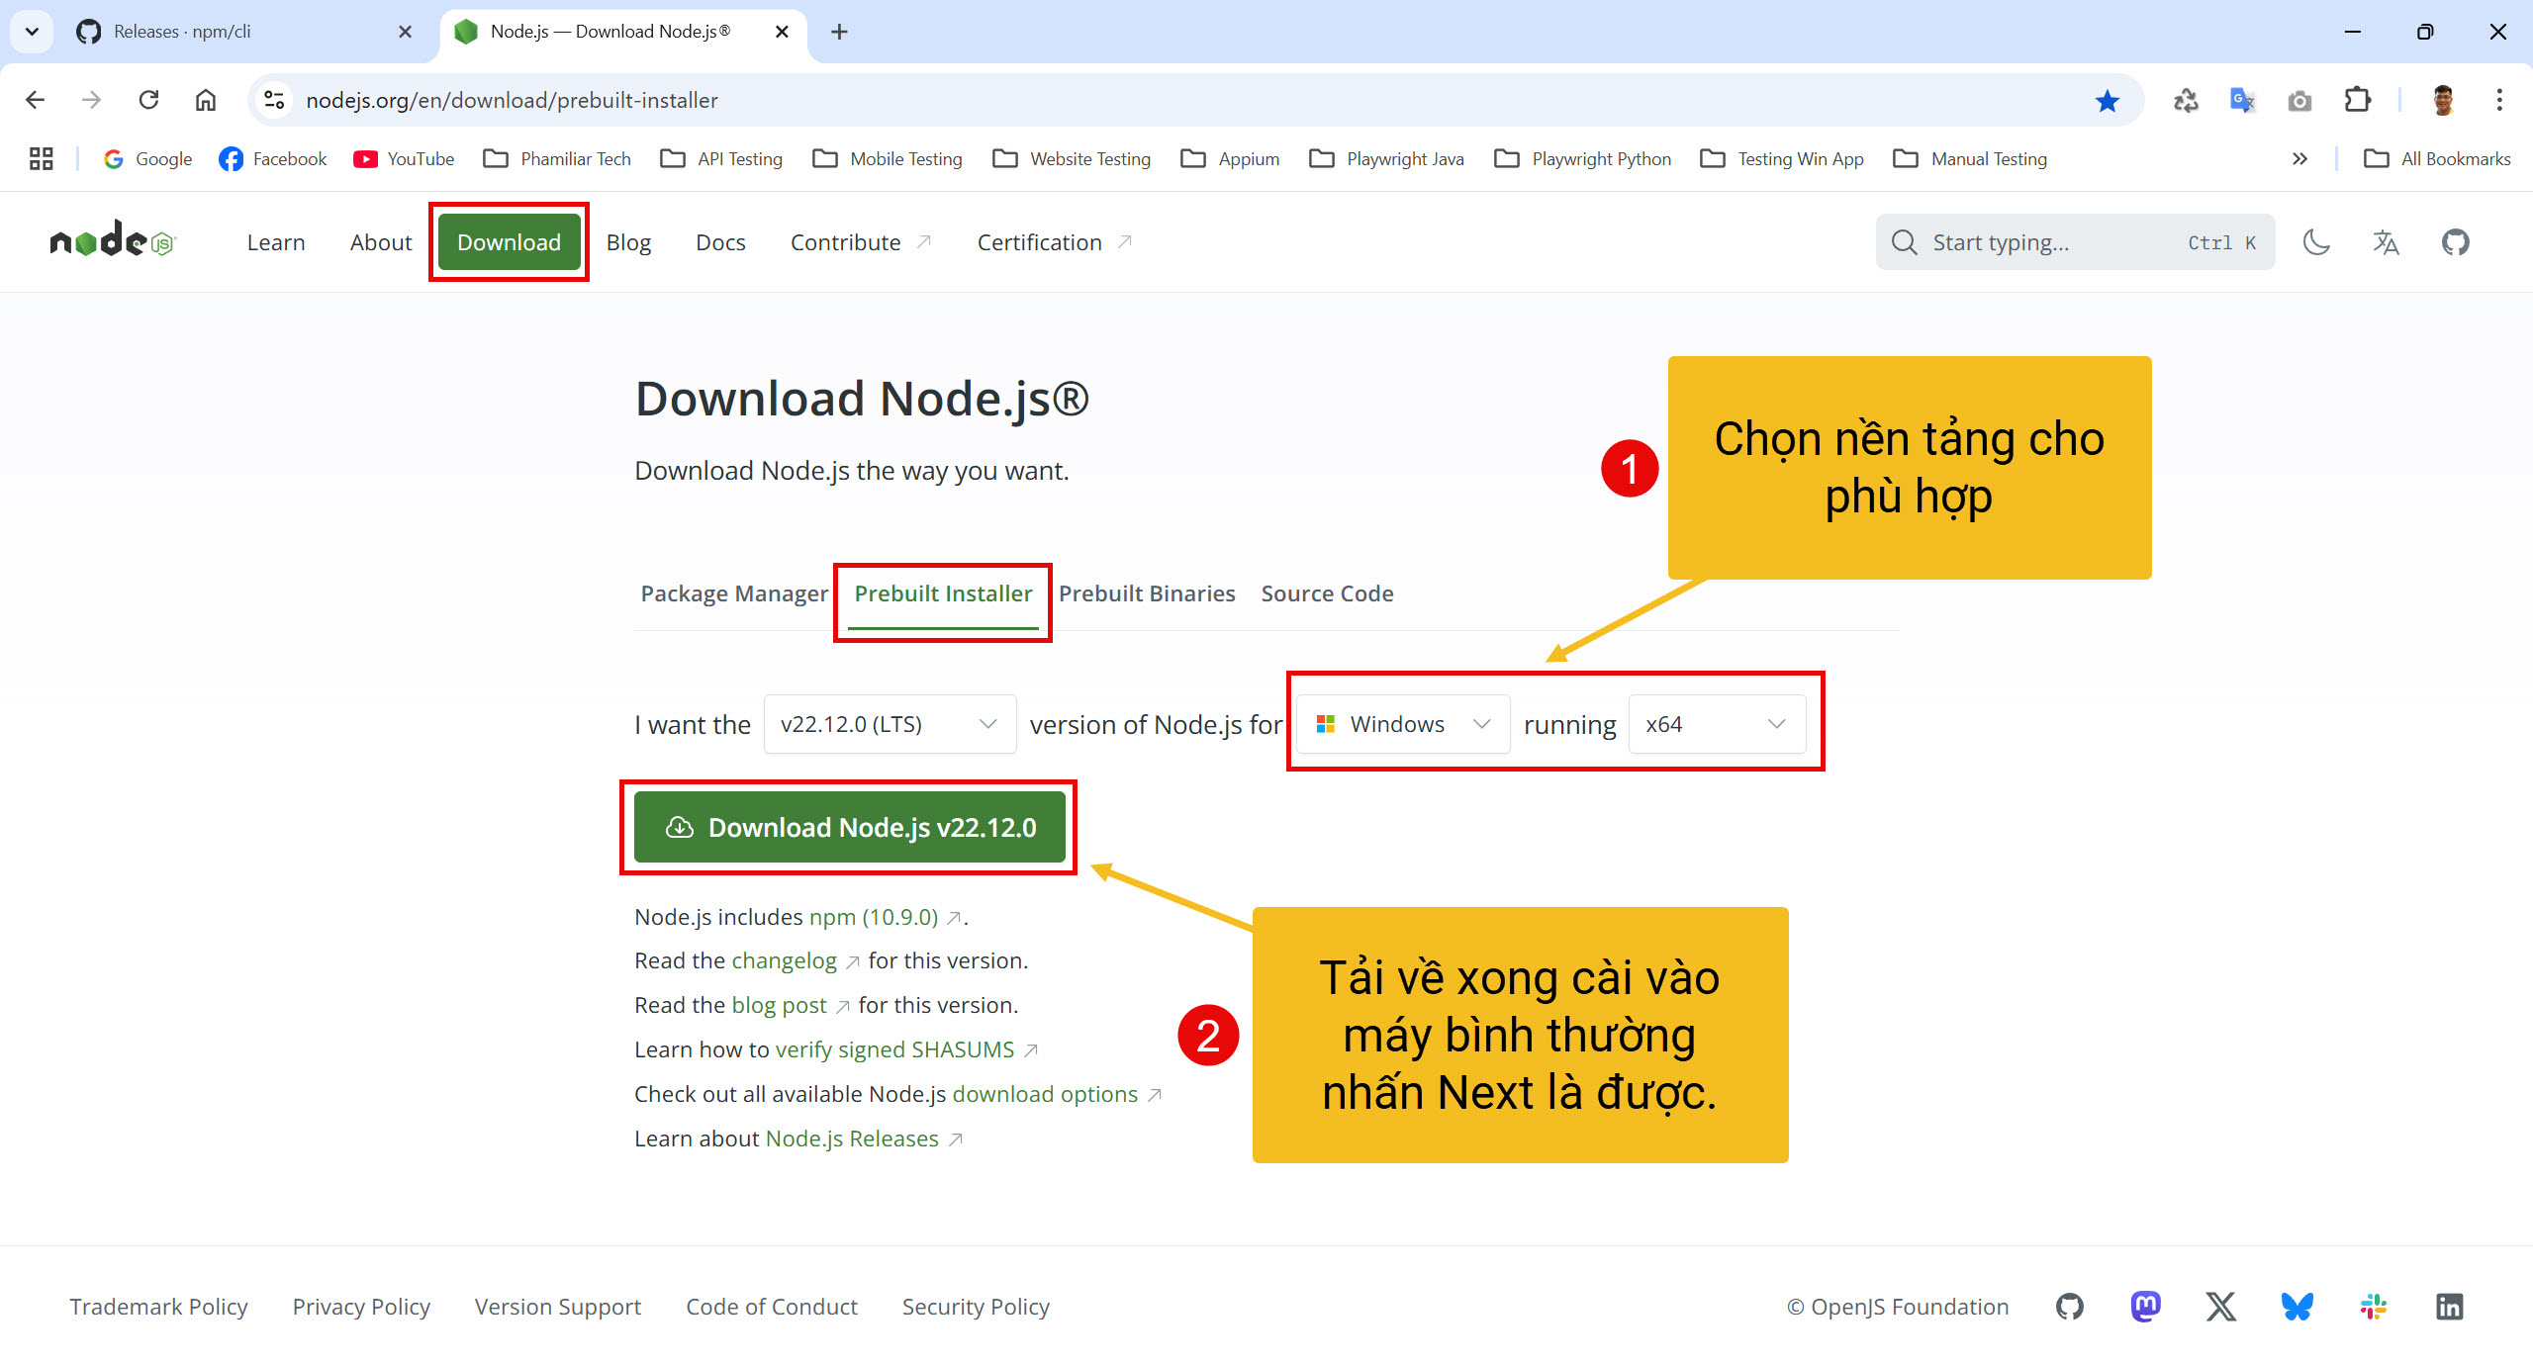
Task: Open the LinkedIn footer icon
Action: (x=2449, y=1307)
